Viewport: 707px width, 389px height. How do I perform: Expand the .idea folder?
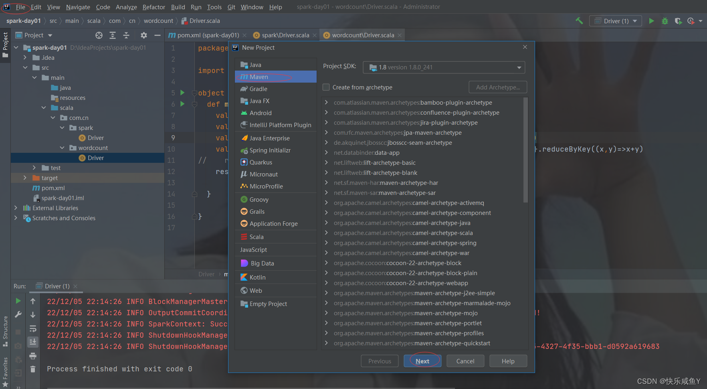(x=25, y=57)
